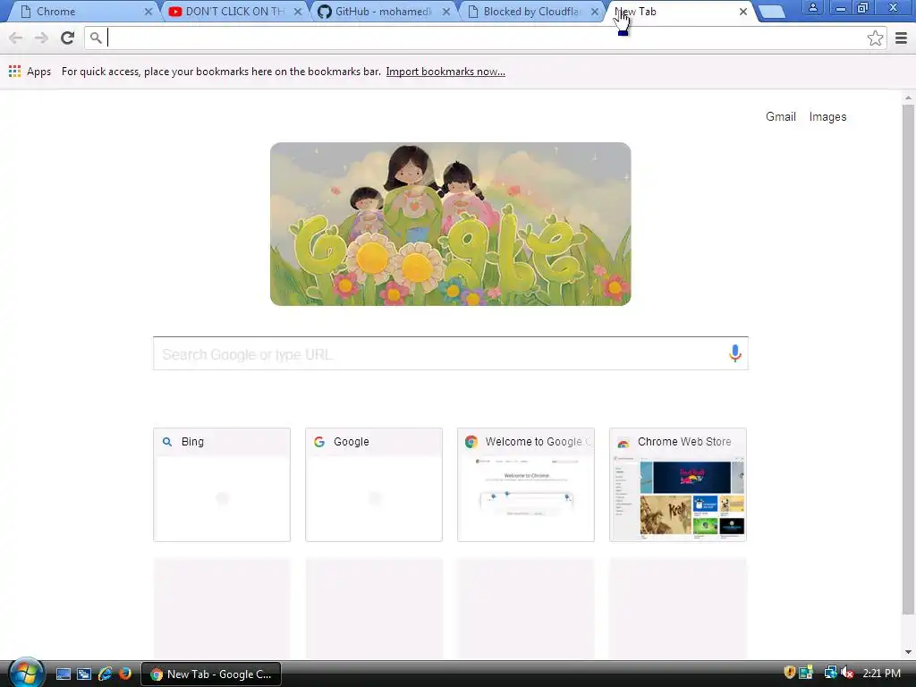Switch to the Blocked by Cloudflare tab
Viewport: 916px width, 687px height.
pyautogui.click(x=531, y=12)
